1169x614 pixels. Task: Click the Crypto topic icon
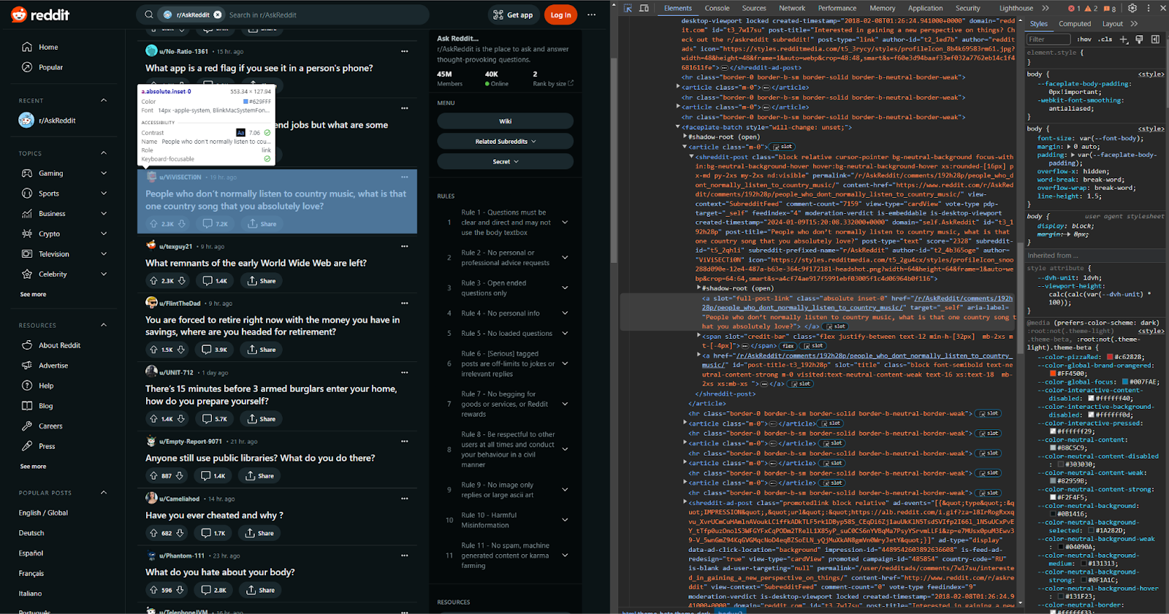(x=27, y=234)
